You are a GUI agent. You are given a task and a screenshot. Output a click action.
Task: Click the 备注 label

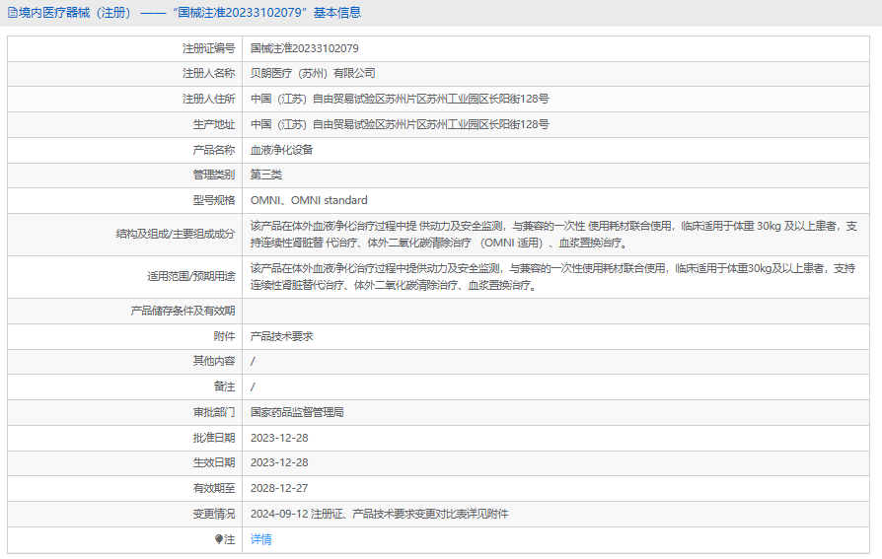click(x=224, y=386)
